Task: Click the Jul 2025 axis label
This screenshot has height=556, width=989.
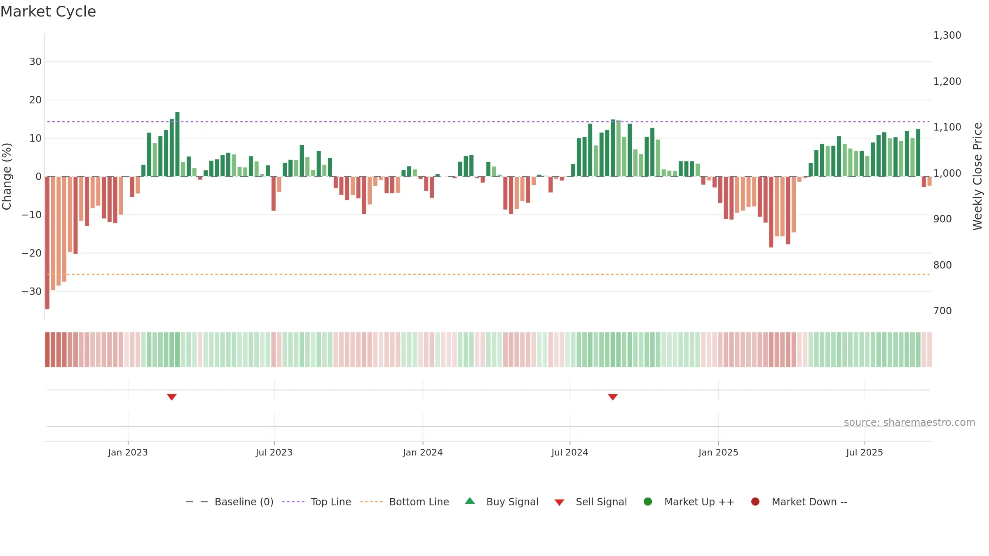Action: pos(865,453)
